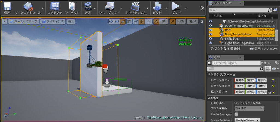Click the outliner search magnifier icon
The width and height of the screenshot is (280, 122).
point(270,10)
